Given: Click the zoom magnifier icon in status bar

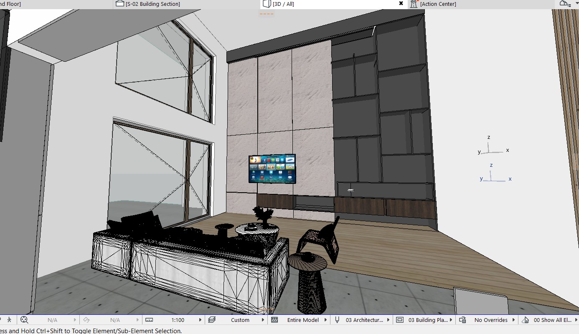Looking at the screenshot, I should point(24,320).
